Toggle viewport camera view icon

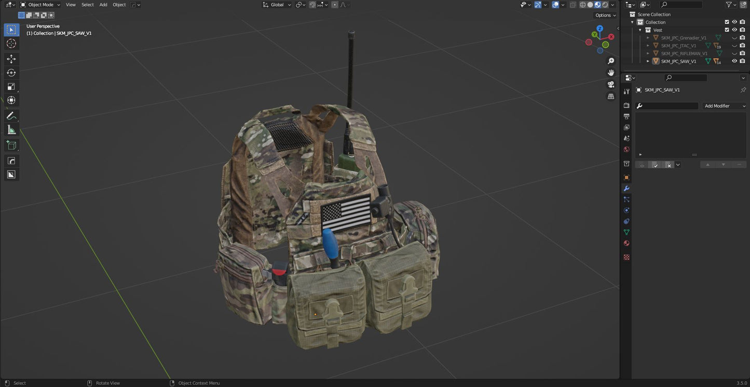(x=611, y=85)
